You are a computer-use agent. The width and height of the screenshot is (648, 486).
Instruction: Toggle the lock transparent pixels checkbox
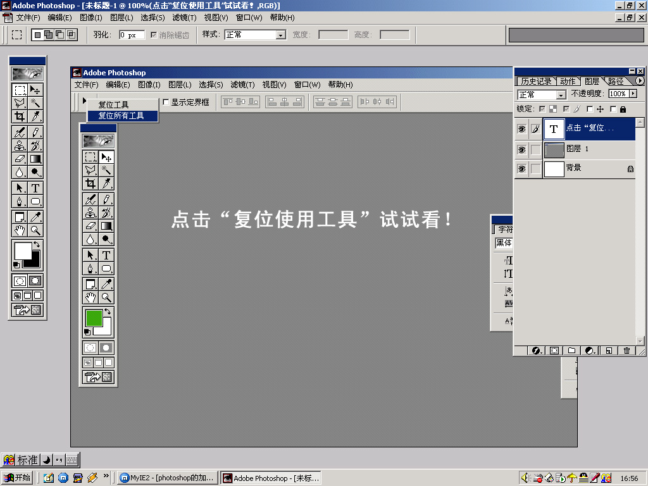coord(542,109)
